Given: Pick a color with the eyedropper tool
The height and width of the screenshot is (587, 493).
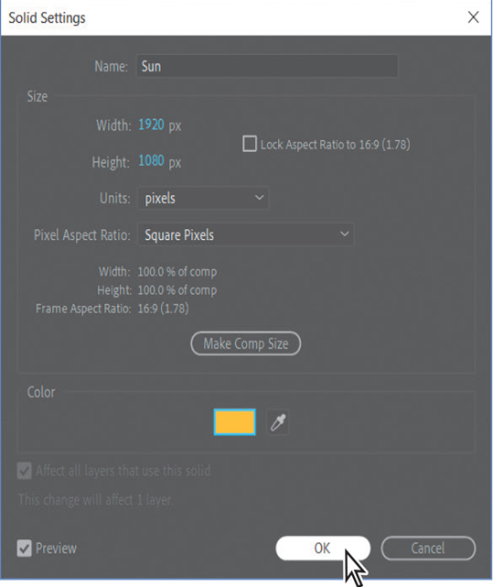Looking at the screenshot, I should click(277, 422).
